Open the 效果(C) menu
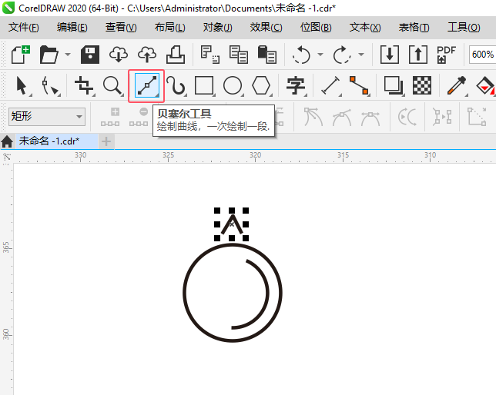Screen dimensions: 496x395 [266, 28]
